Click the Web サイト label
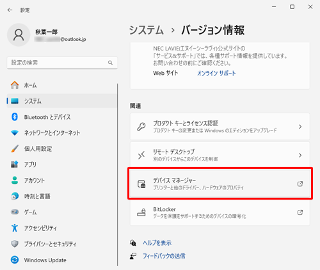Image resolution: width=320 pixels, height=270 pixels. pyautogui.click(x=166, y=73)
